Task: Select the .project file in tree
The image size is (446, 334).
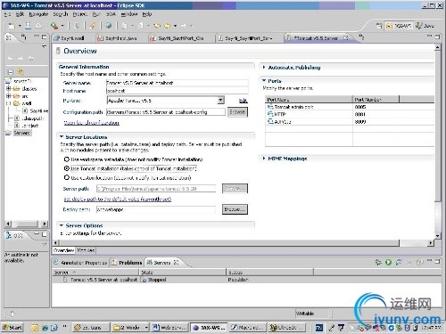Action: (x=27, y=126)
